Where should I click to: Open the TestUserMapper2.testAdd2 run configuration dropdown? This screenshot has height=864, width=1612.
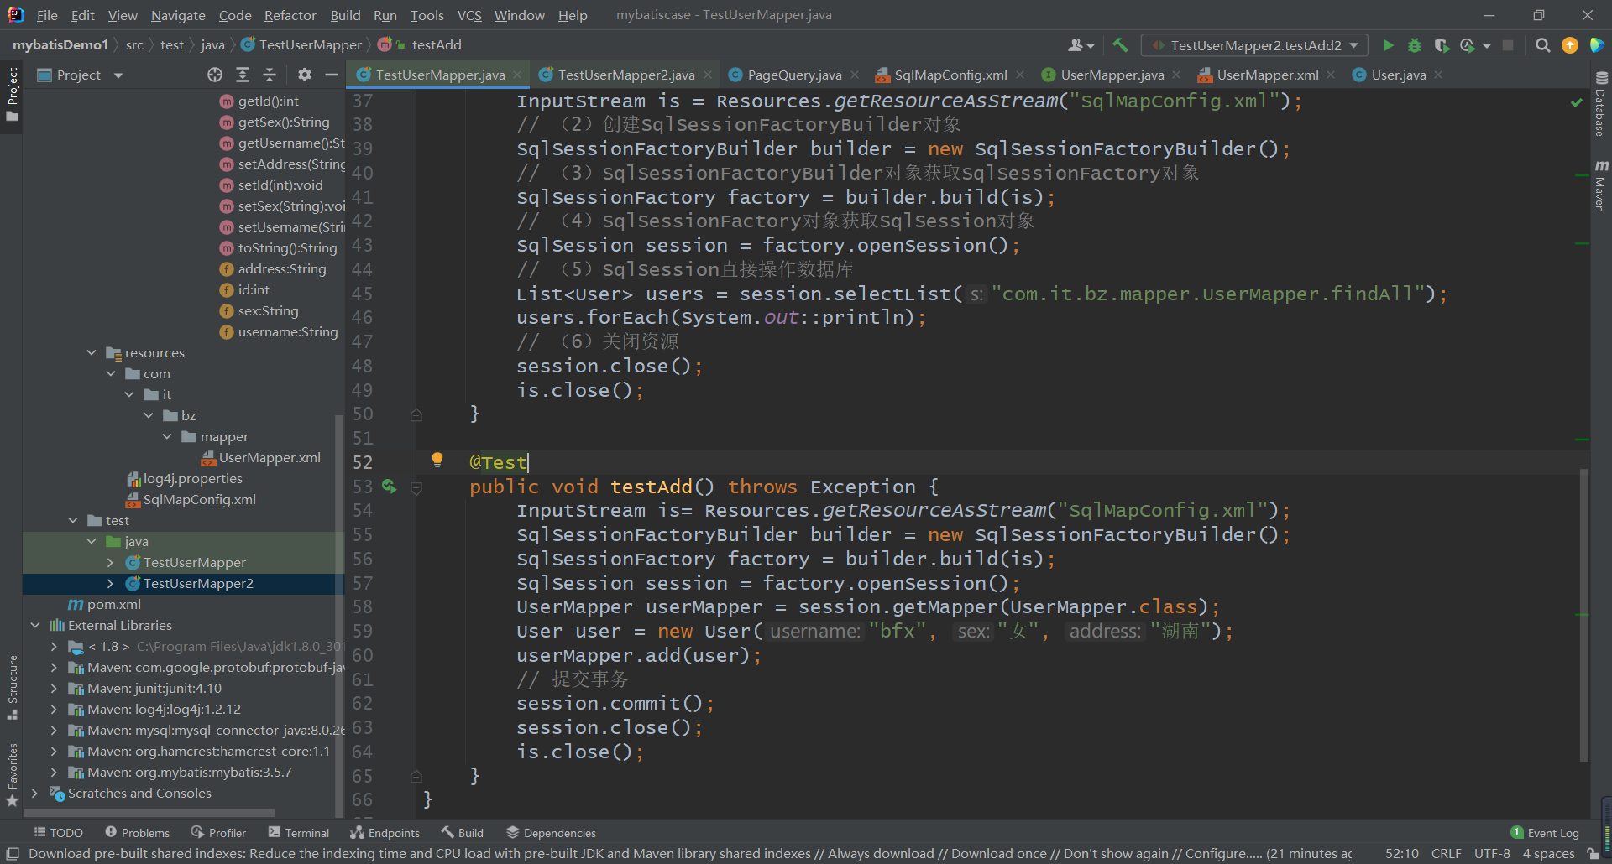[1257, 45]
